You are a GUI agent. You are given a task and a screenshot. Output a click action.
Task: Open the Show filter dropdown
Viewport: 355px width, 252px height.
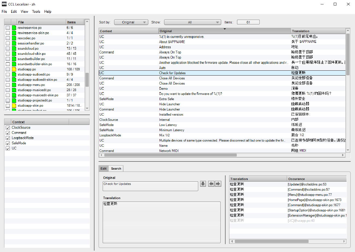(192, 22)
